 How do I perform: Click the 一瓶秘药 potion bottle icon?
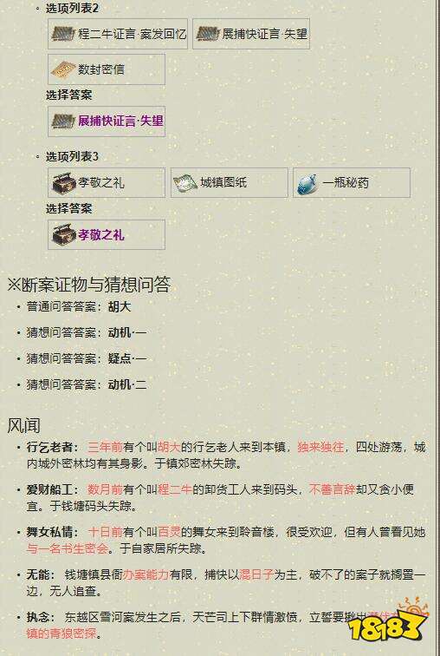pyautogui.click(x=307, y=184)
